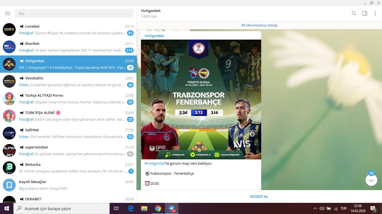Click the 113 unread badge on Mavibet

(129, 50)
